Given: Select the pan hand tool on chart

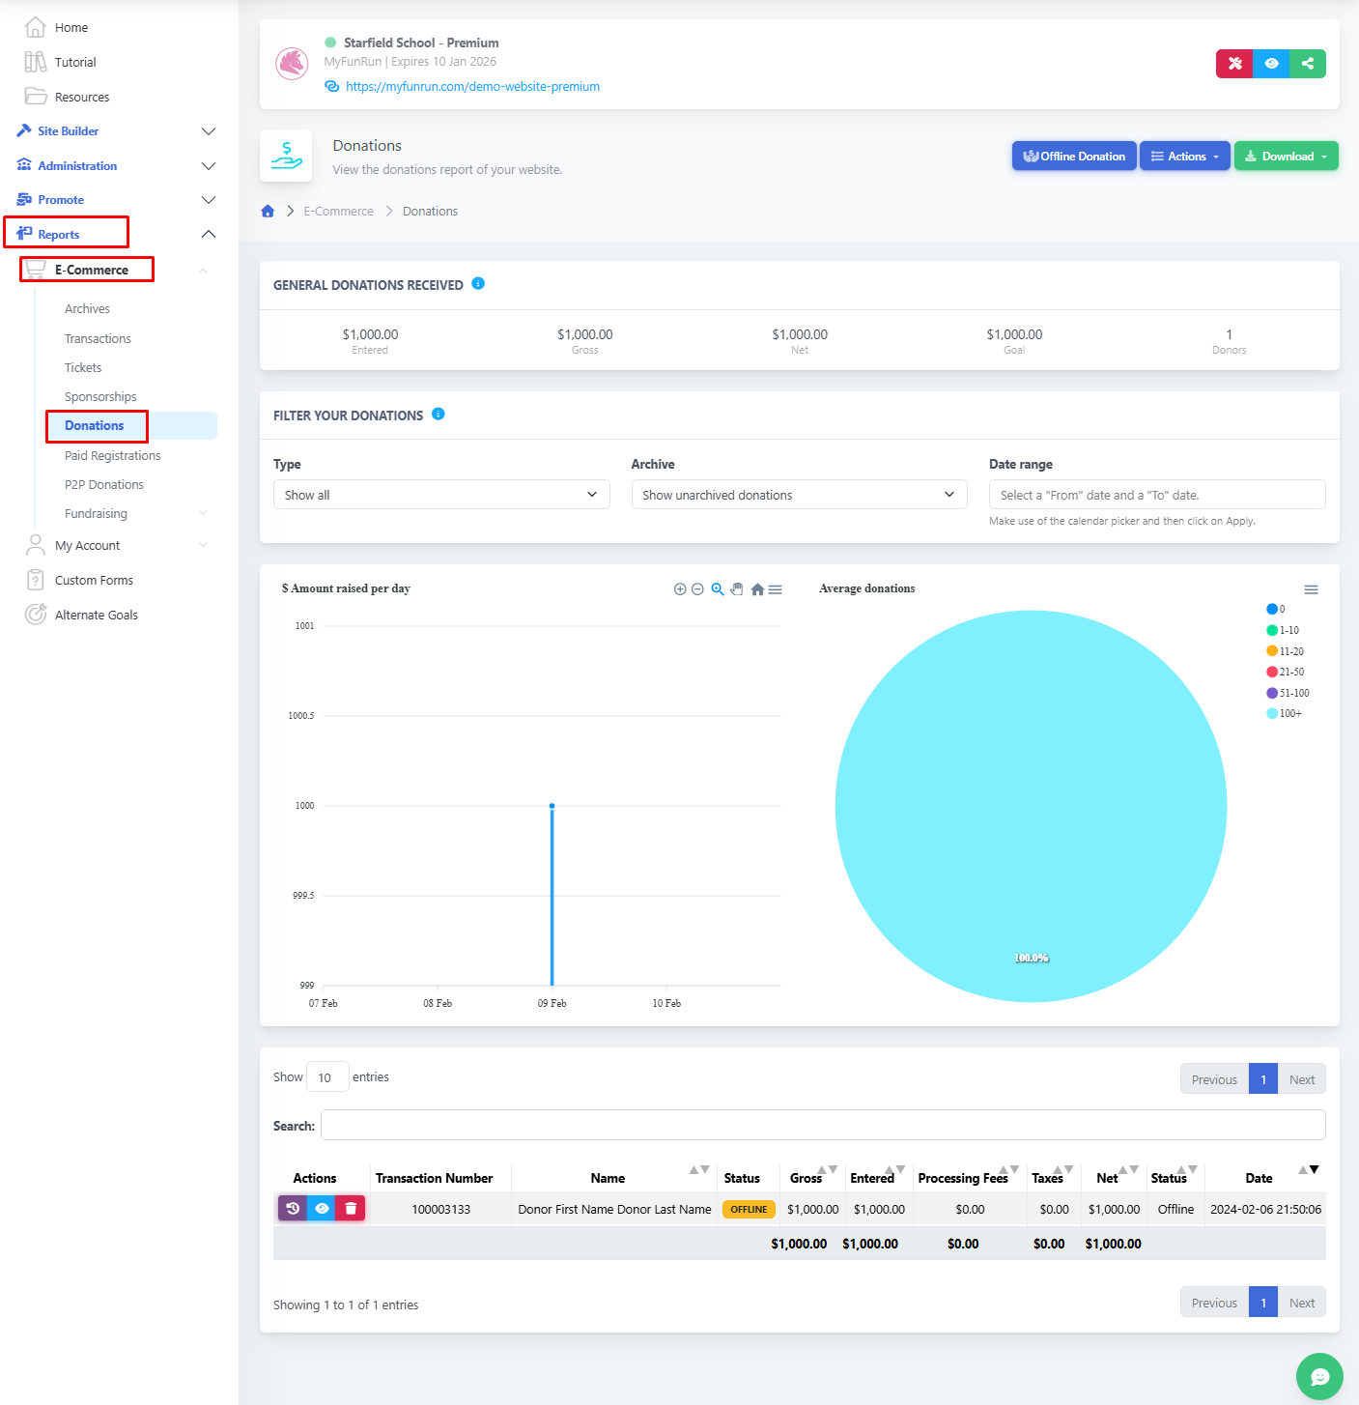Looking at the screenshot, I should 737,589.
